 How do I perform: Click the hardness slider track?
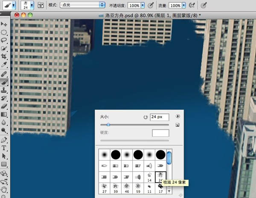tap(134, 141)
